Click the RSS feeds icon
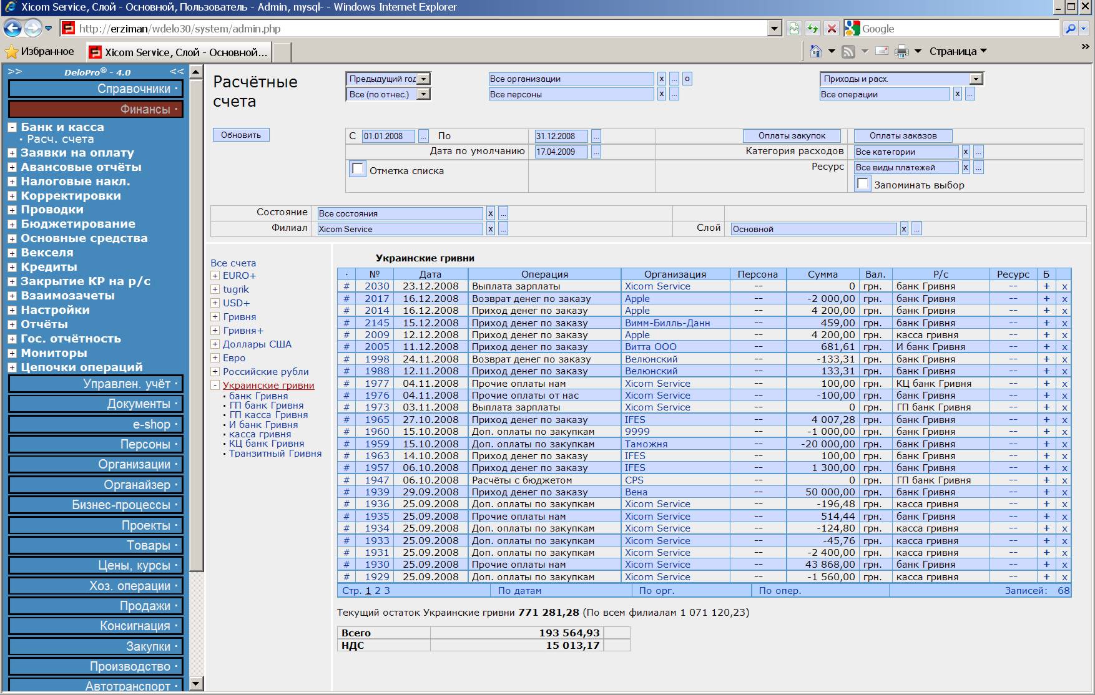 [x=848, y=52]
